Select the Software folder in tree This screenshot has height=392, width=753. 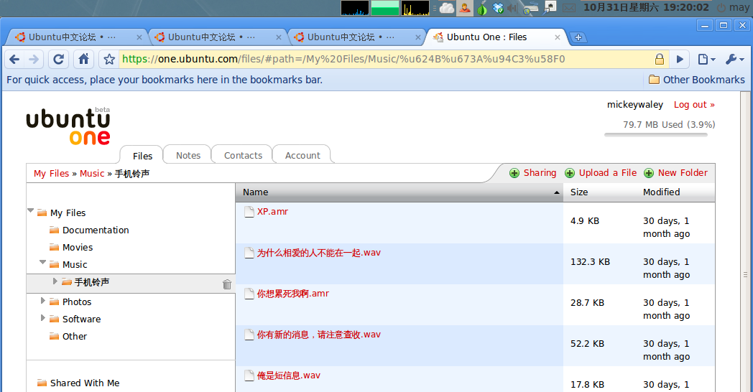[x=81, y=319]
